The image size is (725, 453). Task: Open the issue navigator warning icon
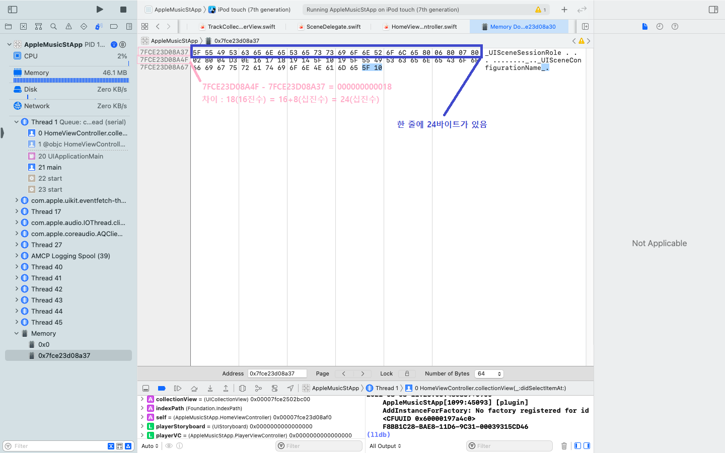pos(68,27)
